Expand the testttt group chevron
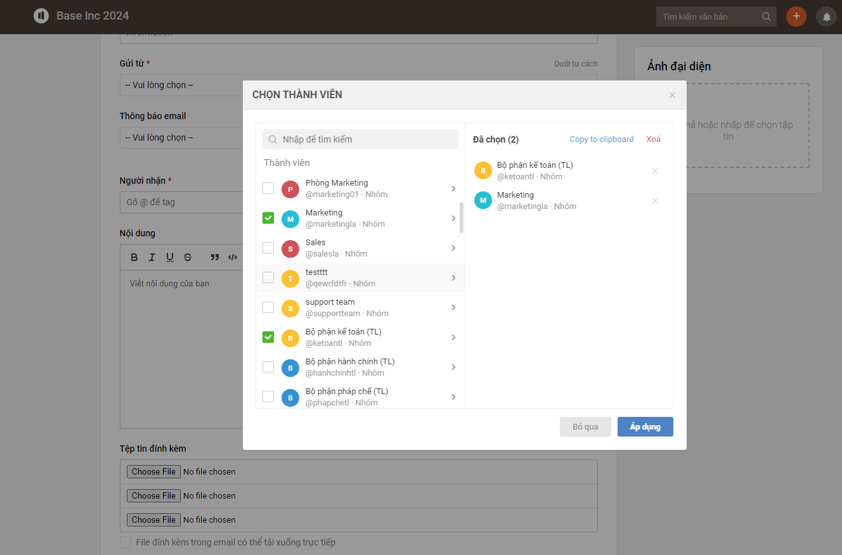The image size is (842, 555). 453,277
